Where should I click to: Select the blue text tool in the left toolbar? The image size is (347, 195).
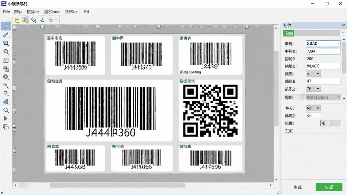click(6, 102)
